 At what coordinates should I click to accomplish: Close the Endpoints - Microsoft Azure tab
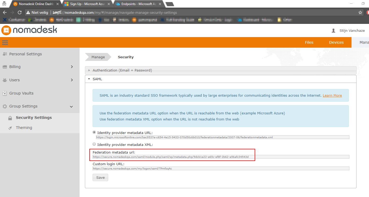(x=160, y=4)
